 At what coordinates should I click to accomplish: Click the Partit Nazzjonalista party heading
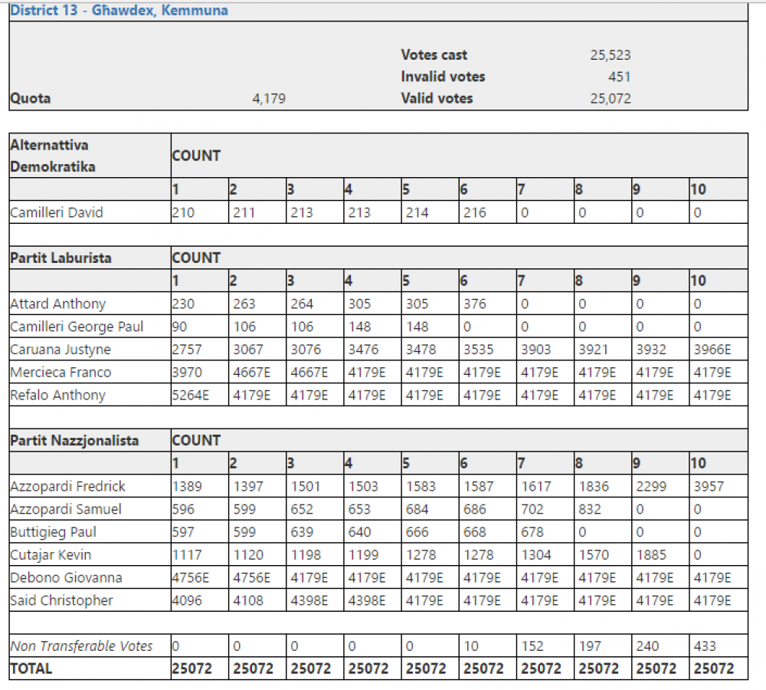tap(74, 441)
